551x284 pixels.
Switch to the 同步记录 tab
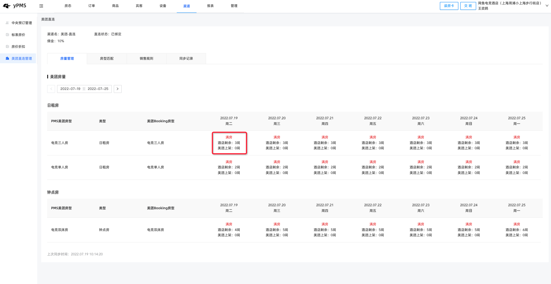(x=186, y=59)
